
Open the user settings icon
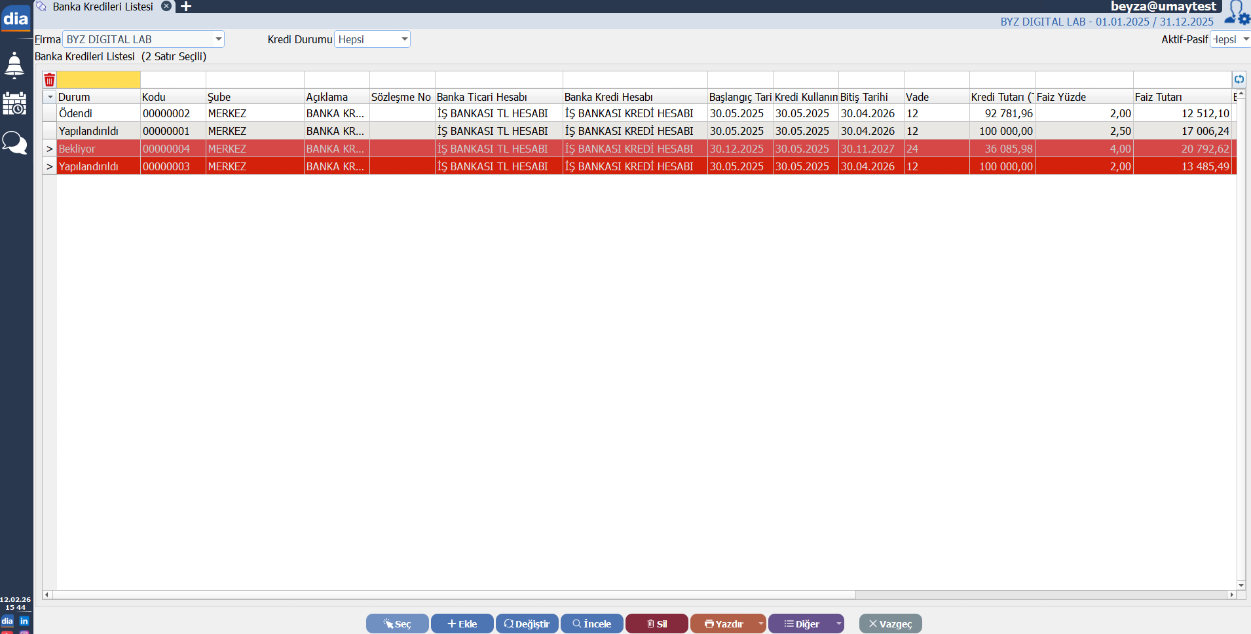[x=1237, y=12]
